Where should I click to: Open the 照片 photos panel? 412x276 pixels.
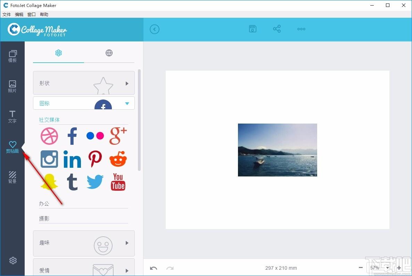(13, 87)
